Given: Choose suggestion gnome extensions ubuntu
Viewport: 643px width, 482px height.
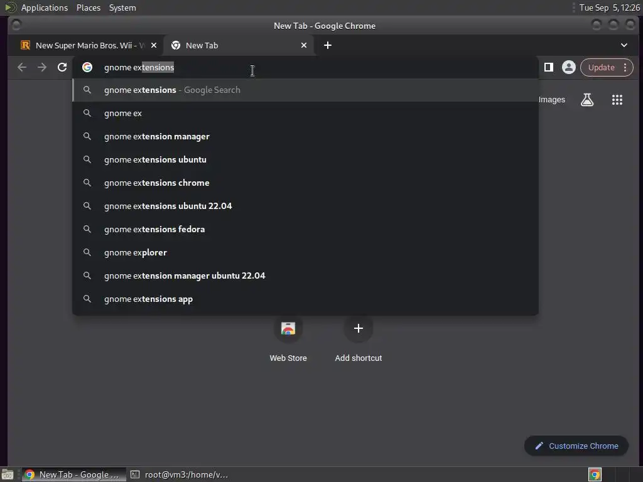Looking at the screenshot, I should (305, 159).
